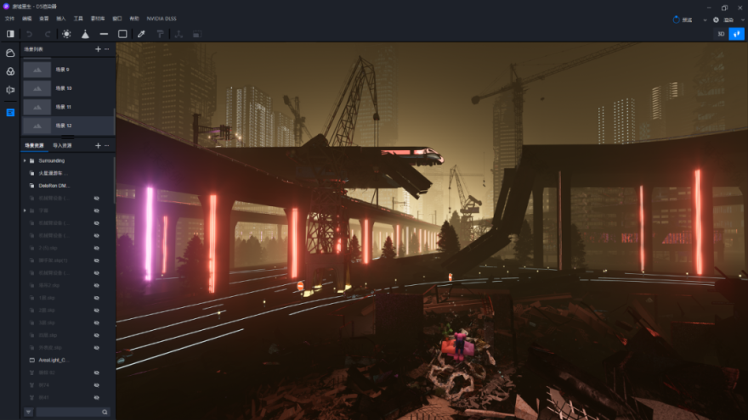Viewport: 748px width, 420px height.
Task: Select the rectangle tool in toolbar
Action: (122, 34)
